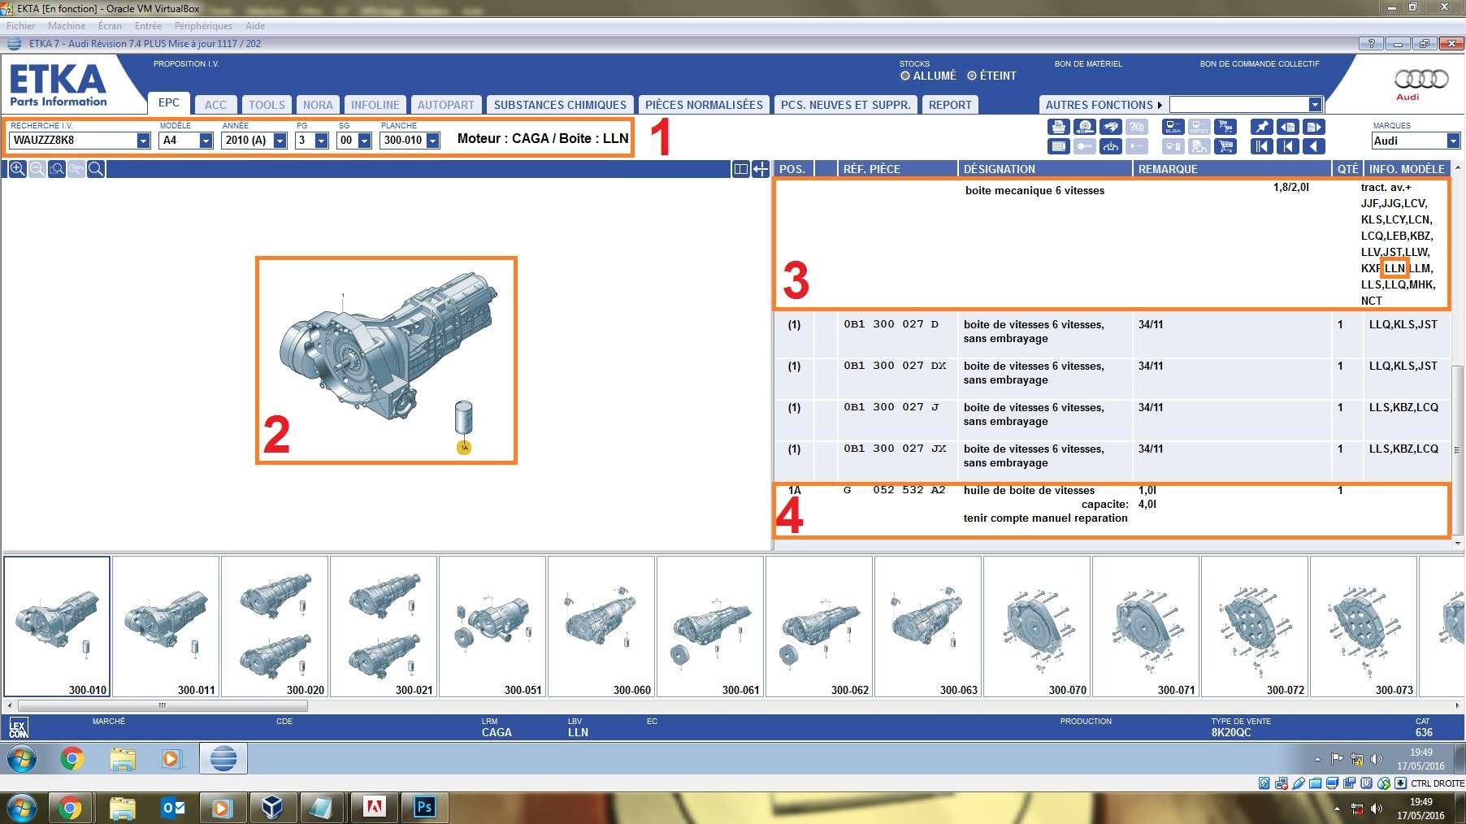Click the wheel search icon beside print

1084,127
